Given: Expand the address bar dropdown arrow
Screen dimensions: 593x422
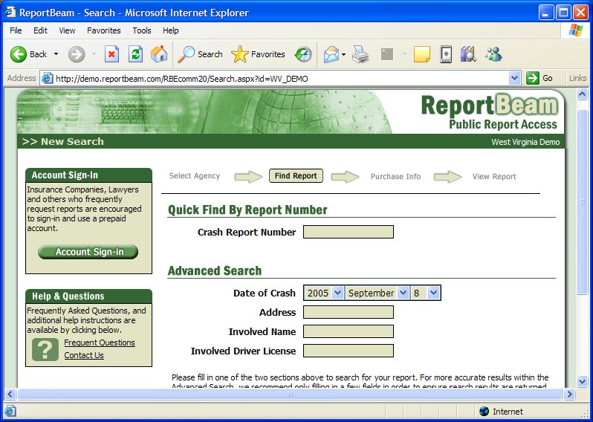Looking at the screenshot, I should (514, 79).
